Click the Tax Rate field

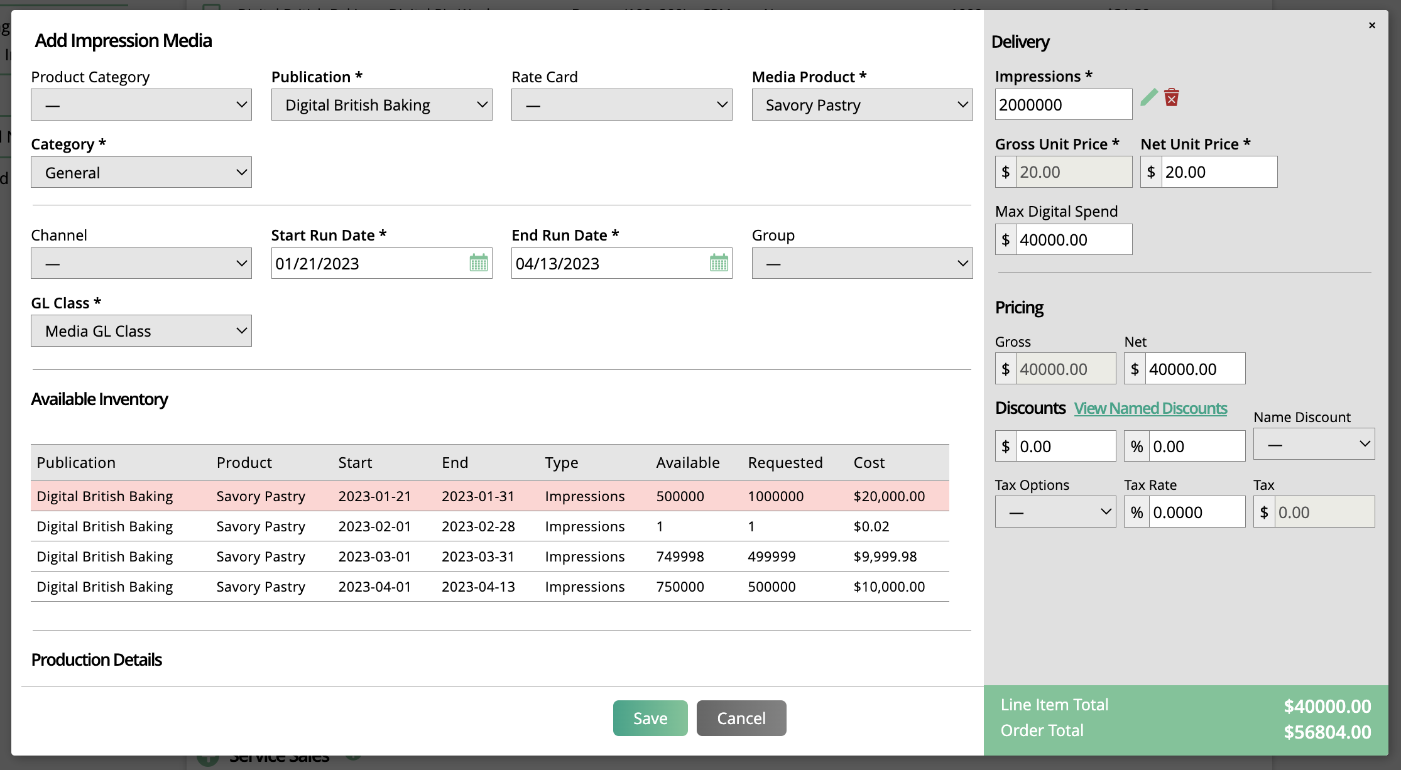click(1197, 512)
